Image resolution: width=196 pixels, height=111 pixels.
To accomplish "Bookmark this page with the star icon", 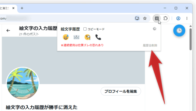I will tap(145, 18).
